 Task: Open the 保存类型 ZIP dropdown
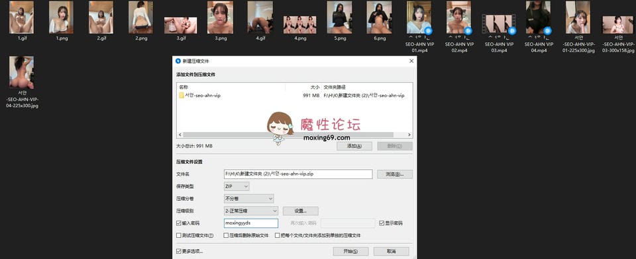click(237, 186)
